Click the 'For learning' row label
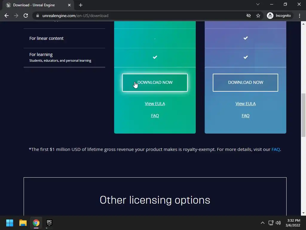The height and width of the screenshot is (230, 306). 41,55
